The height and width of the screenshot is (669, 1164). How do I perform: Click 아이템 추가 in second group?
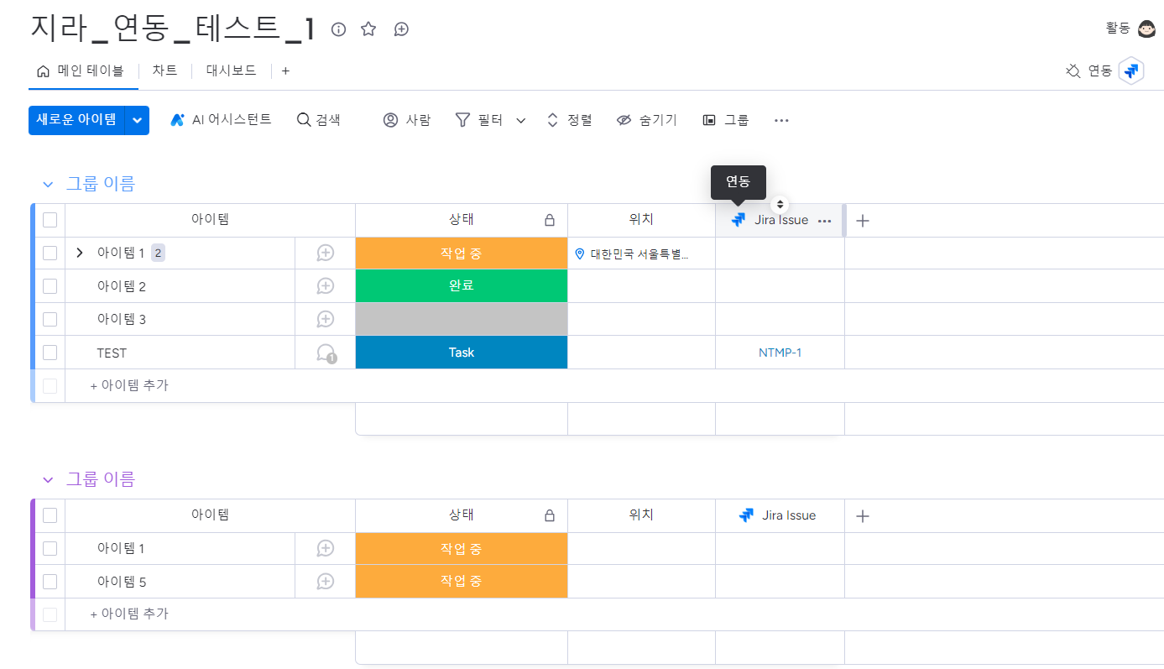pyautogui.click(x=129, y=614)
